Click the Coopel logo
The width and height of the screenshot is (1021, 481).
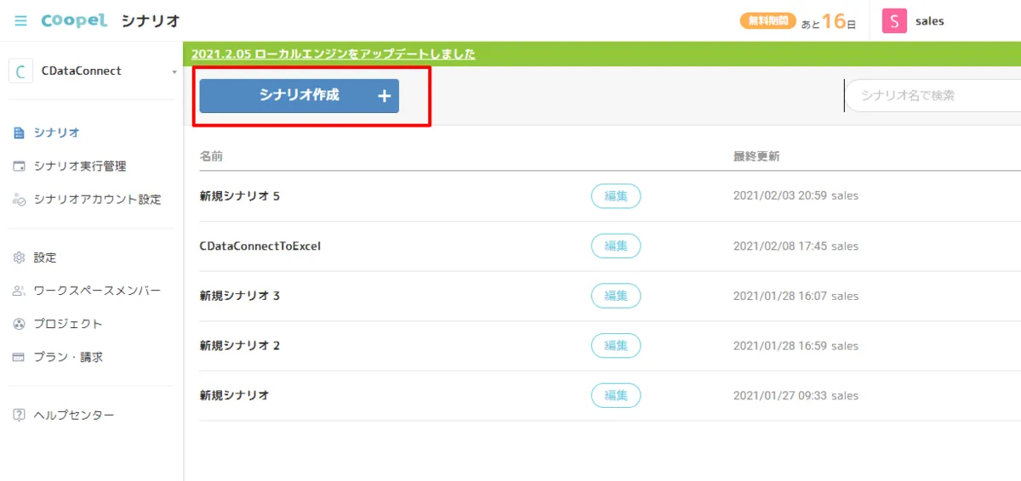(x=76, y=20)
